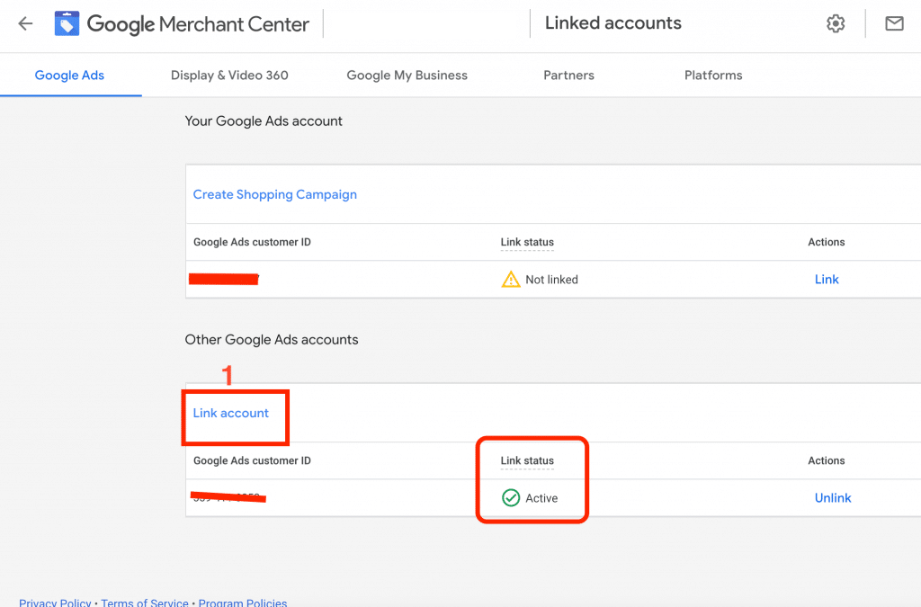Go back using the left arrow icon
The height and width of the screenshot is (607, 921).
(x=25, y=23)
